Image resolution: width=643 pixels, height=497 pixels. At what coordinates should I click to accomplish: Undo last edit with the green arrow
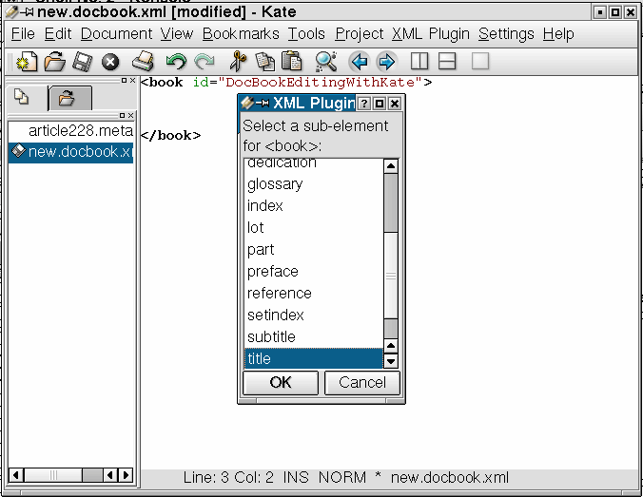[x=175, y=62]
